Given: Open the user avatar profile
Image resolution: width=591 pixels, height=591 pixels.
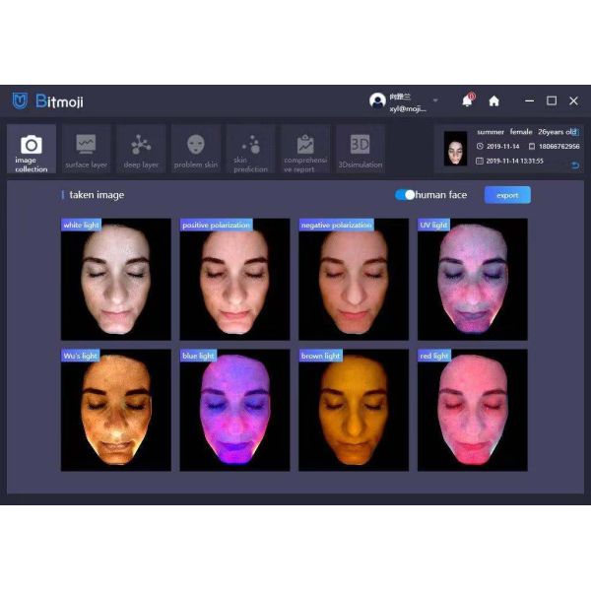Looking at the screenshot, I should click(x=377, y=100).
